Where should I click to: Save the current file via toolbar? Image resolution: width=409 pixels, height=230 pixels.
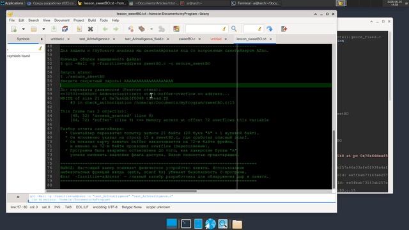[54, 29]
